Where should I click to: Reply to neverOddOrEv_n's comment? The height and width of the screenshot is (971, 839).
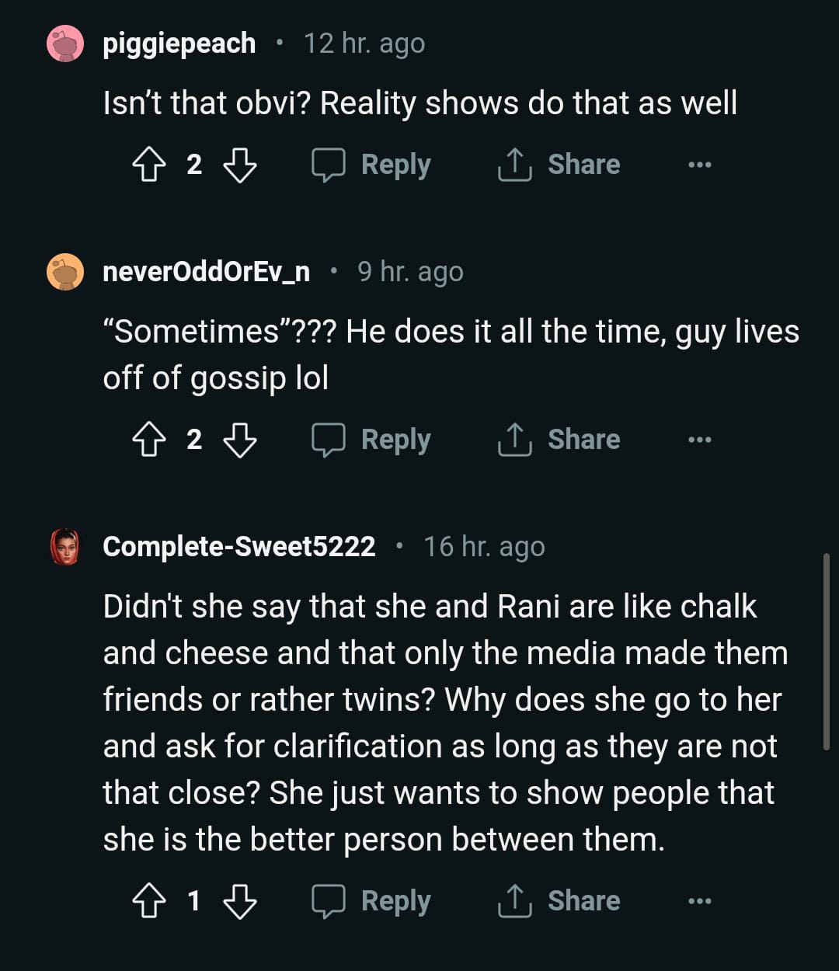pyautogui.click(x=371, y=440)
